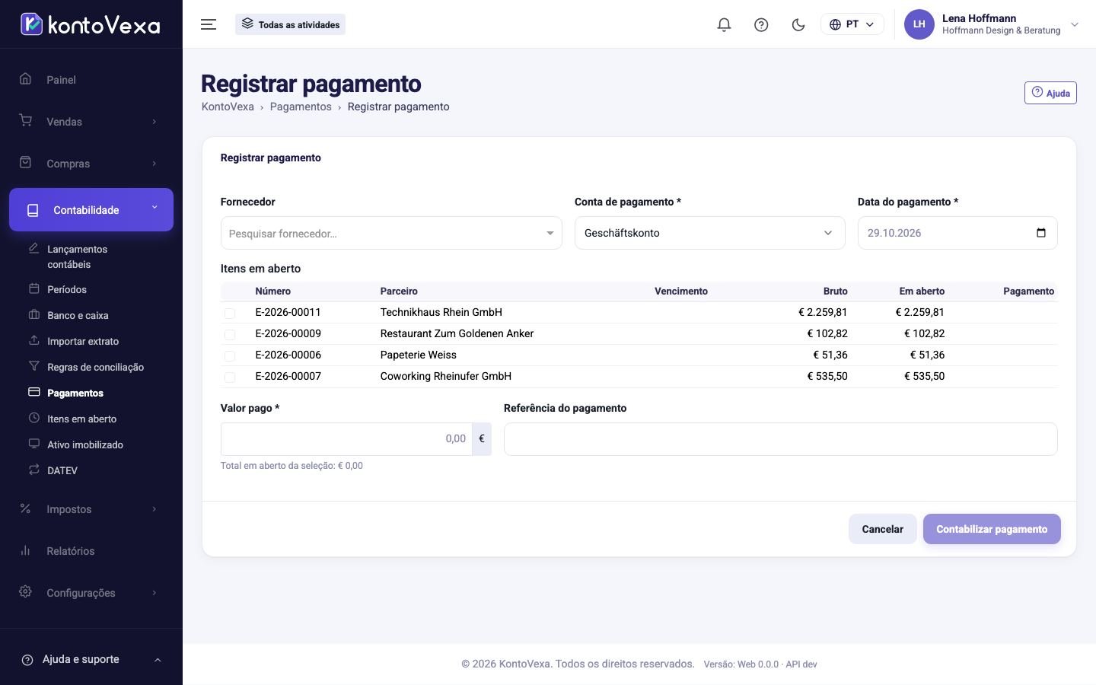This screenshot has height=685, width=1096.
Task: Expand the Configurações submenu chevron
Action: 154,593
